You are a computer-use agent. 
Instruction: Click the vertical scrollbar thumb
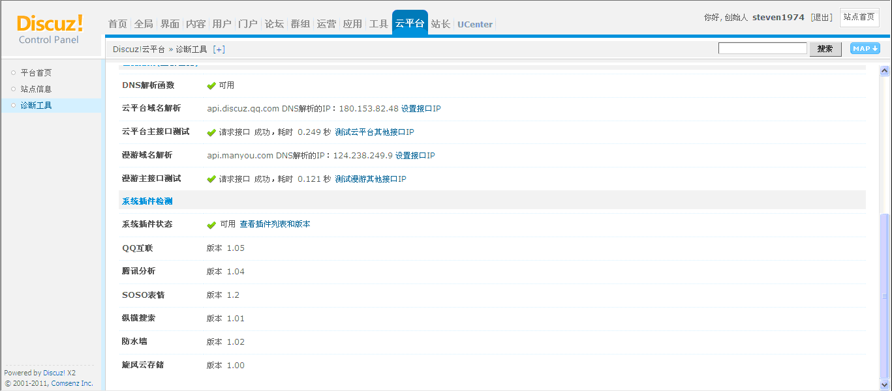pyautogui.click(x=885, y=297)
